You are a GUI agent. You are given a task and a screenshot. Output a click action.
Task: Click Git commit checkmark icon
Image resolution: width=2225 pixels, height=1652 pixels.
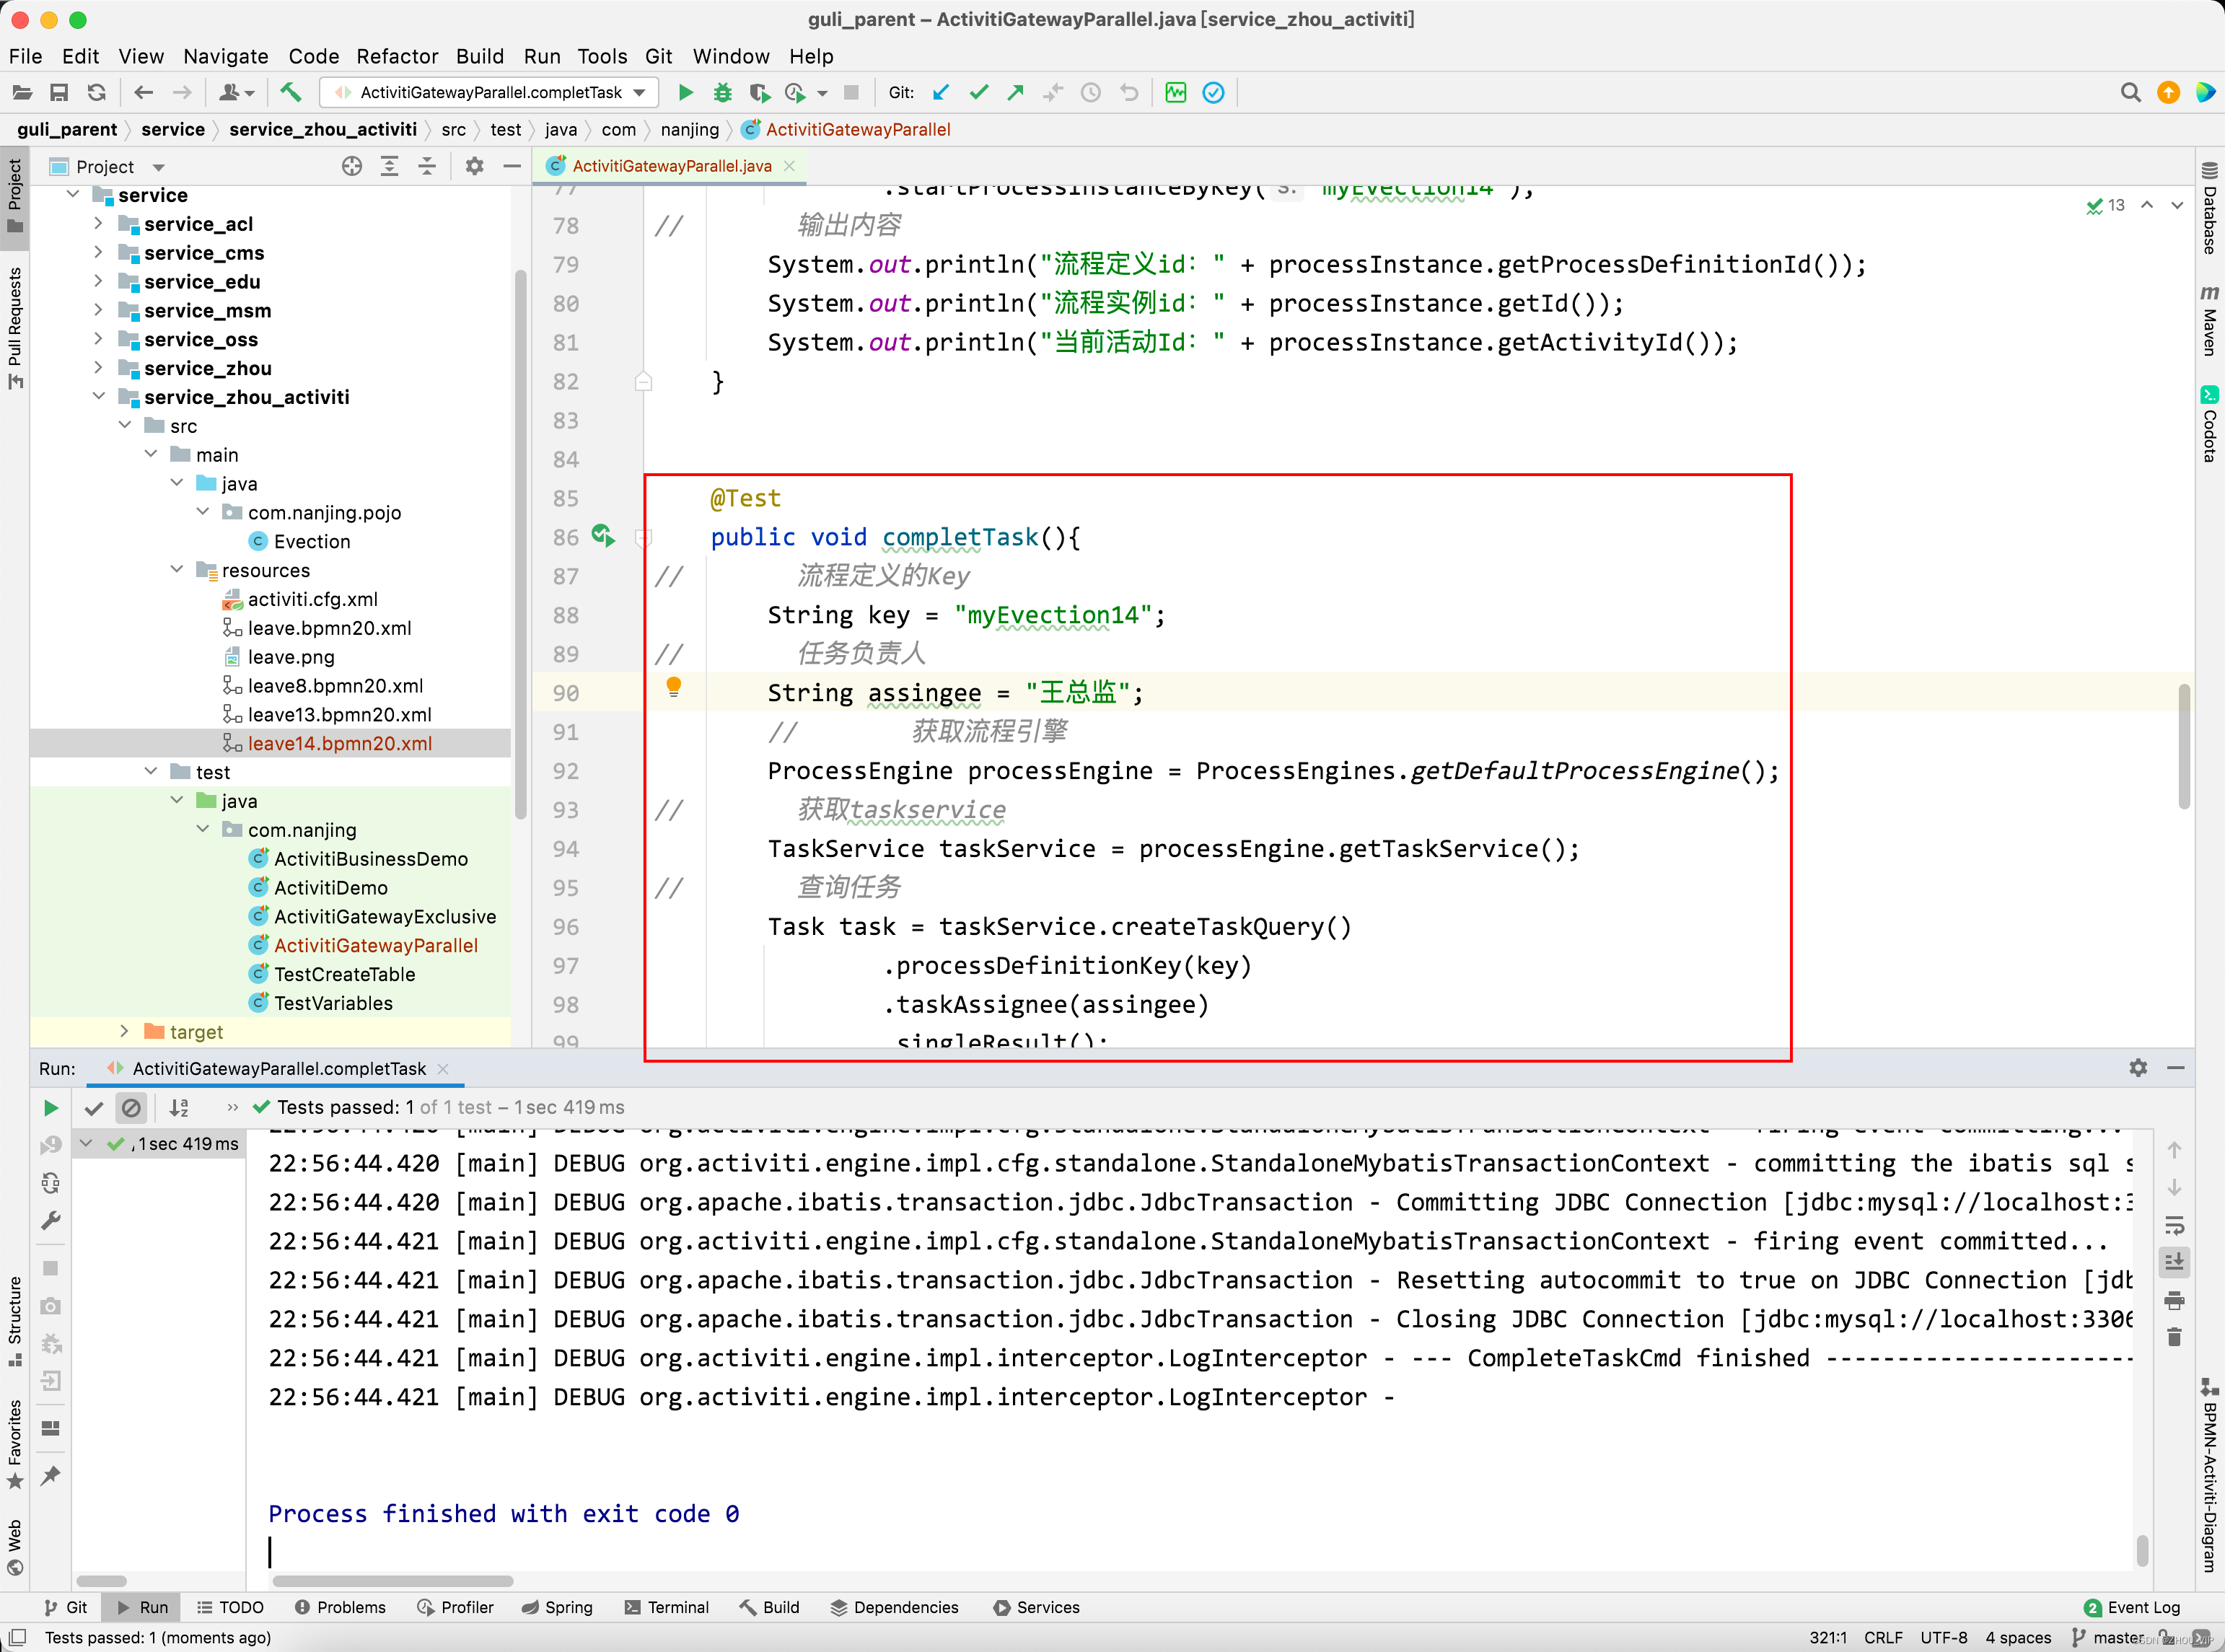[978, 93]
